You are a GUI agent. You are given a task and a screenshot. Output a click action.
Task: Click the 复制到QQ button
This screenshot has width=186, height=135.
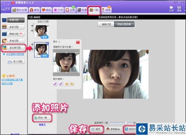pyautogui.click(x=113, y=129)
